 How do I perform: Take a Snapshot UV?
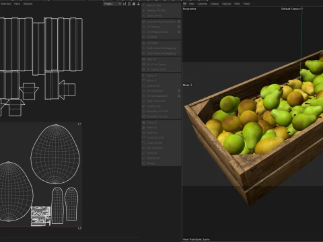(161, 106)
